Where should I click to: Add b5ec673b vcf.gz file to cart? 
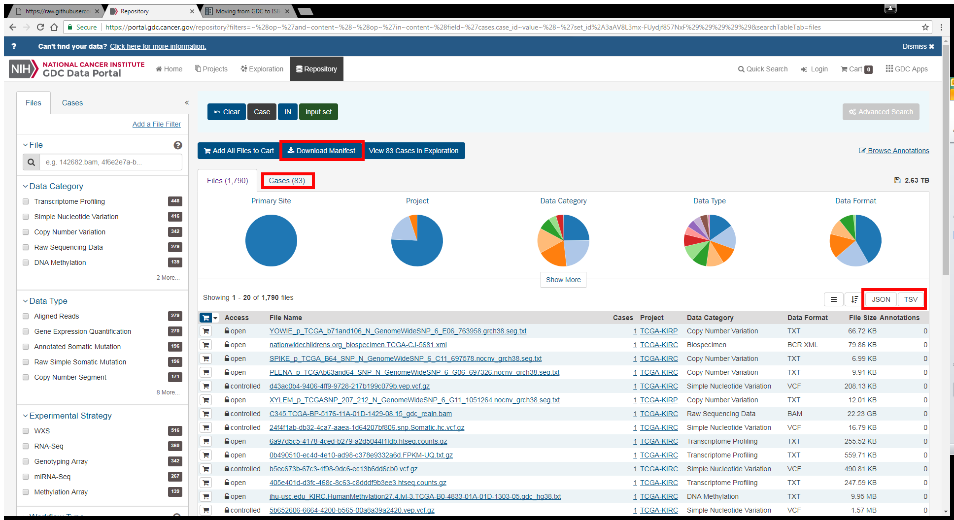coord(206,469)
